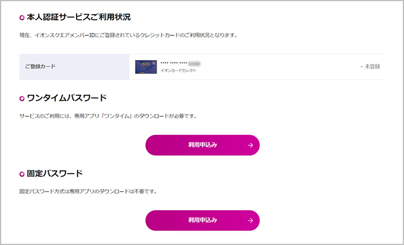Click the ご登録カード label cell

click(74, 67)
